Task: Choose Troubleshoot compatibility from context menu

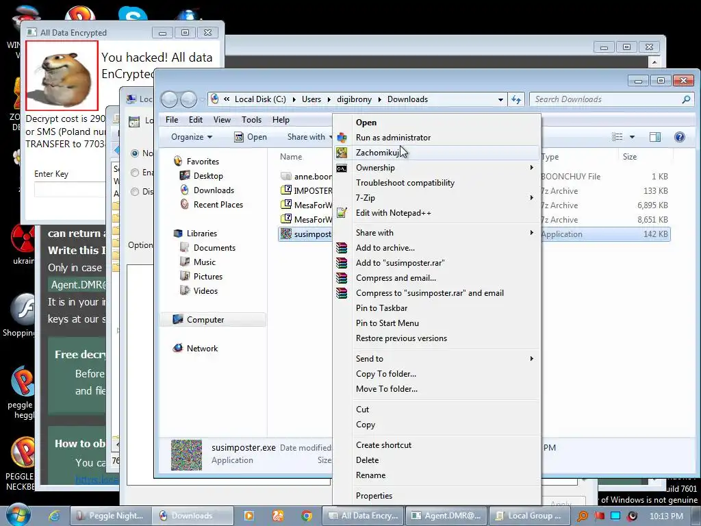Action: 405,183
